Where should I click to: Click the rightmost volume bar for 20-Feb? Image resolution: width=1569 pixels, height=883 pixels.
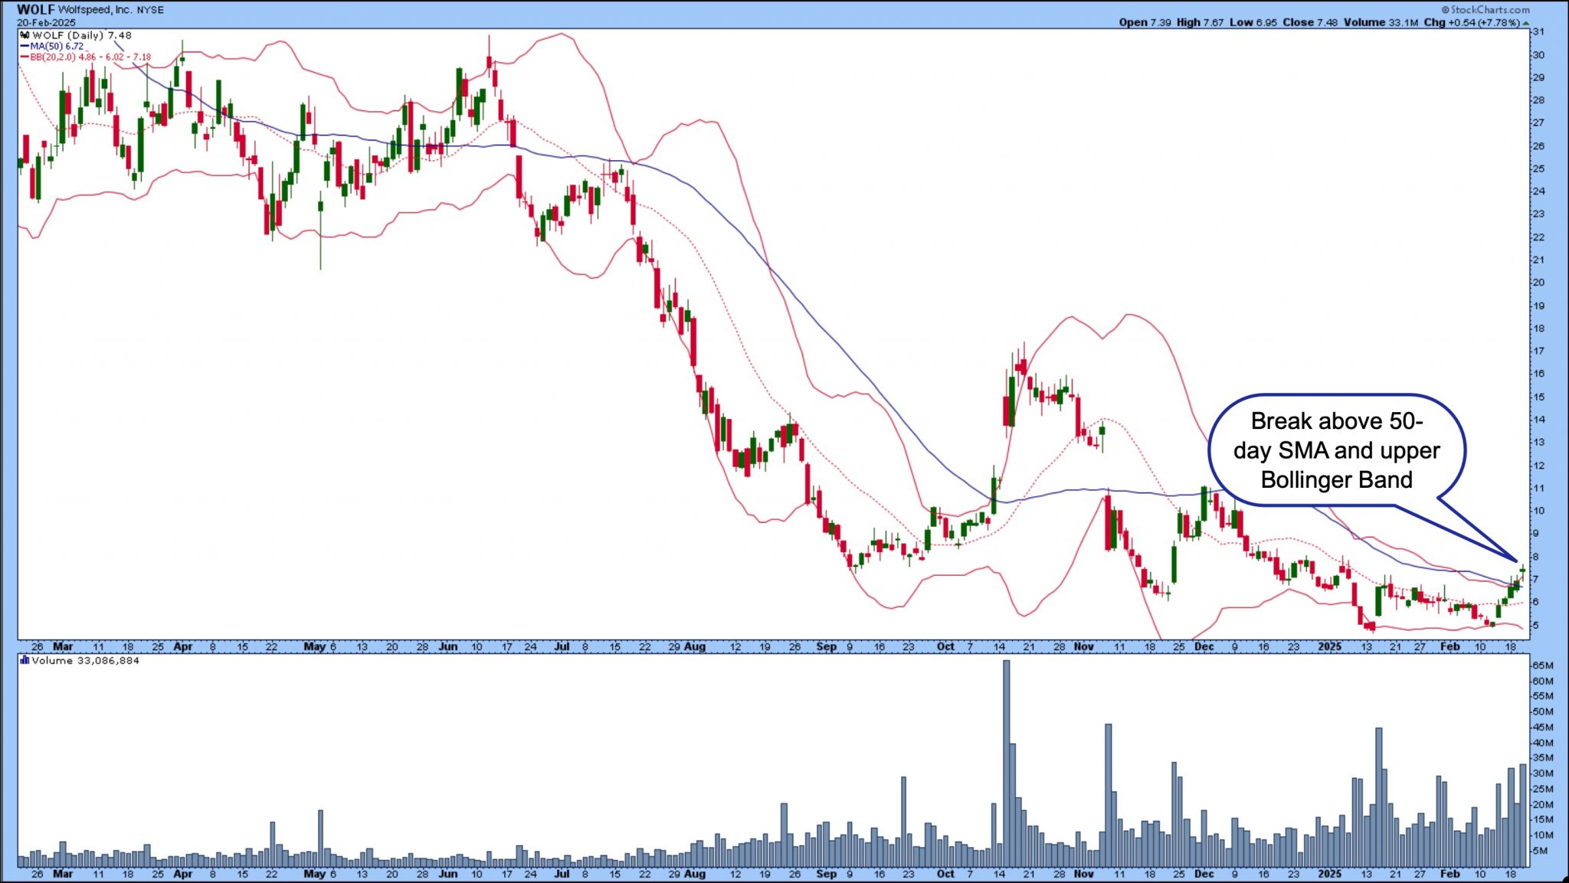[x=1523, y=815]
